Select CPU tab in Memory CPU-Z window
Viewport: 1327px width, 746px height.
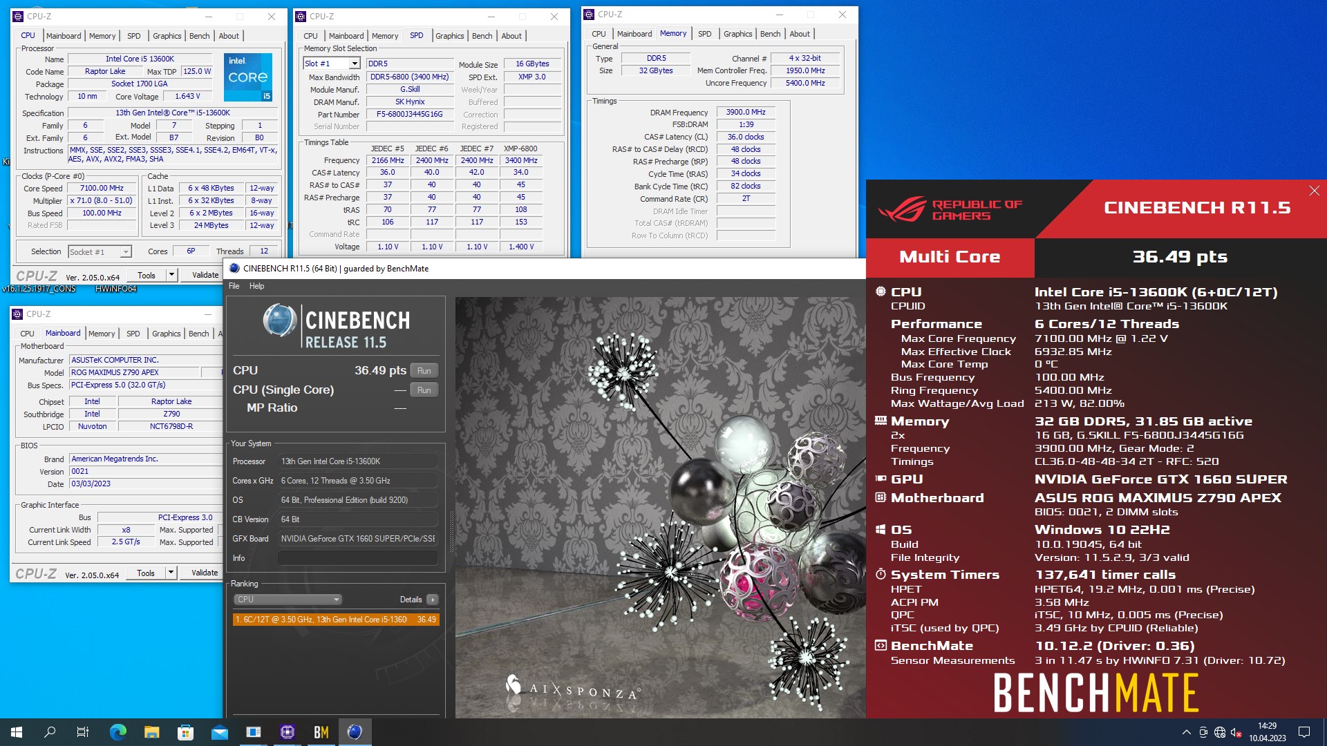(x=599, y=34)
